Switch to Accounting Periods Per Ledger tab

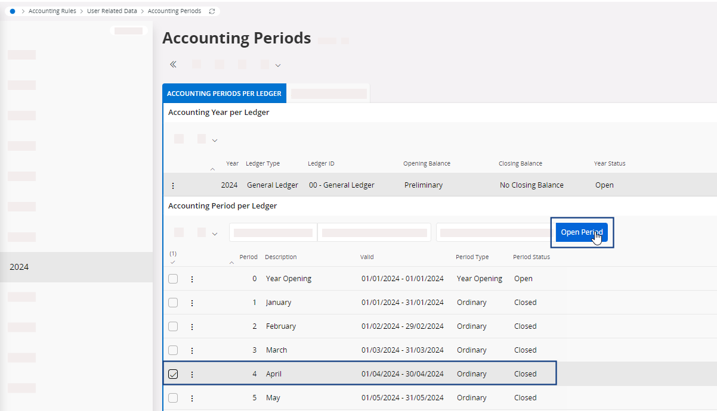tap(224, 94)
